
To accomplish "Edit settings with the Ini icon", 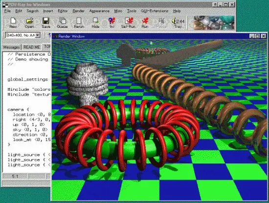I will pos(112,22).
